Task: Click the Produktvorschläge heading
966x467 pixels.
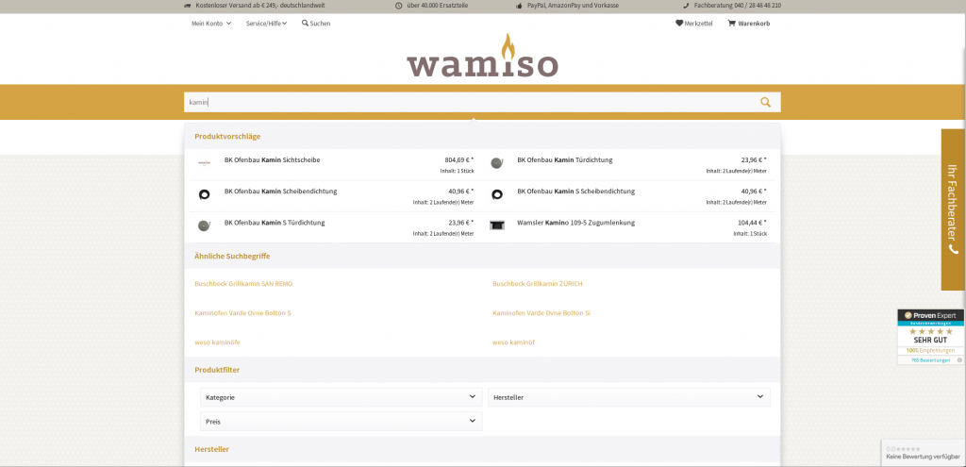Action: click(x=227, y=136)
